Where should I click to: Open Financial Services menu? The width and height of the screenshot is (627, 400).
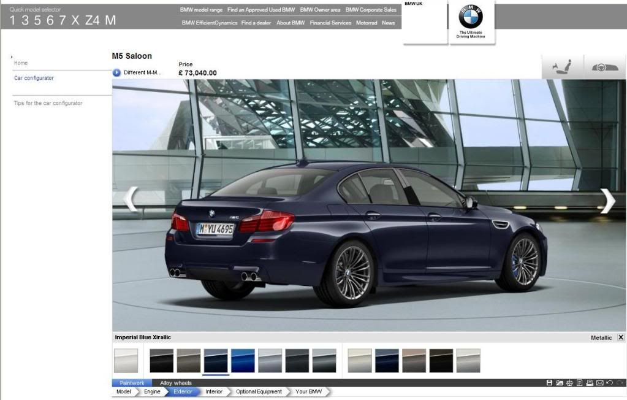pyautogui.click(x=330, y=23)
